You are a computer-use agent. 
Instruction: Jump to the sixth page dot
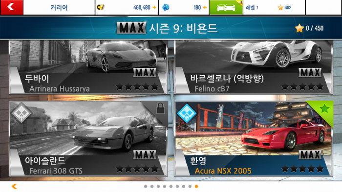pos(177,186)
